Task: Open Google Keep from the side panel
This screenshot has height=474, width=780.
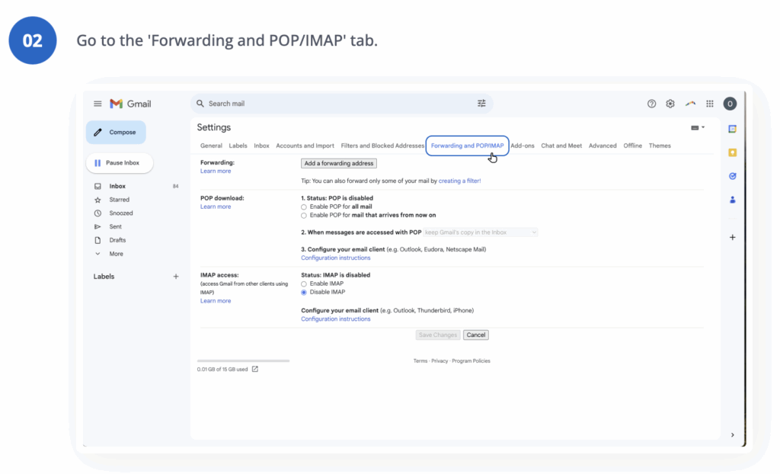Action: pyautogui.click(x=732, y=152)
